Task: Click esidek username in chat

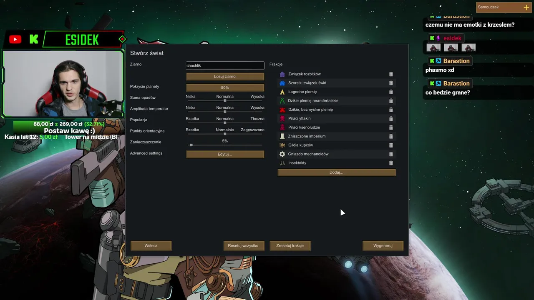Action: (x=452, y=38)
